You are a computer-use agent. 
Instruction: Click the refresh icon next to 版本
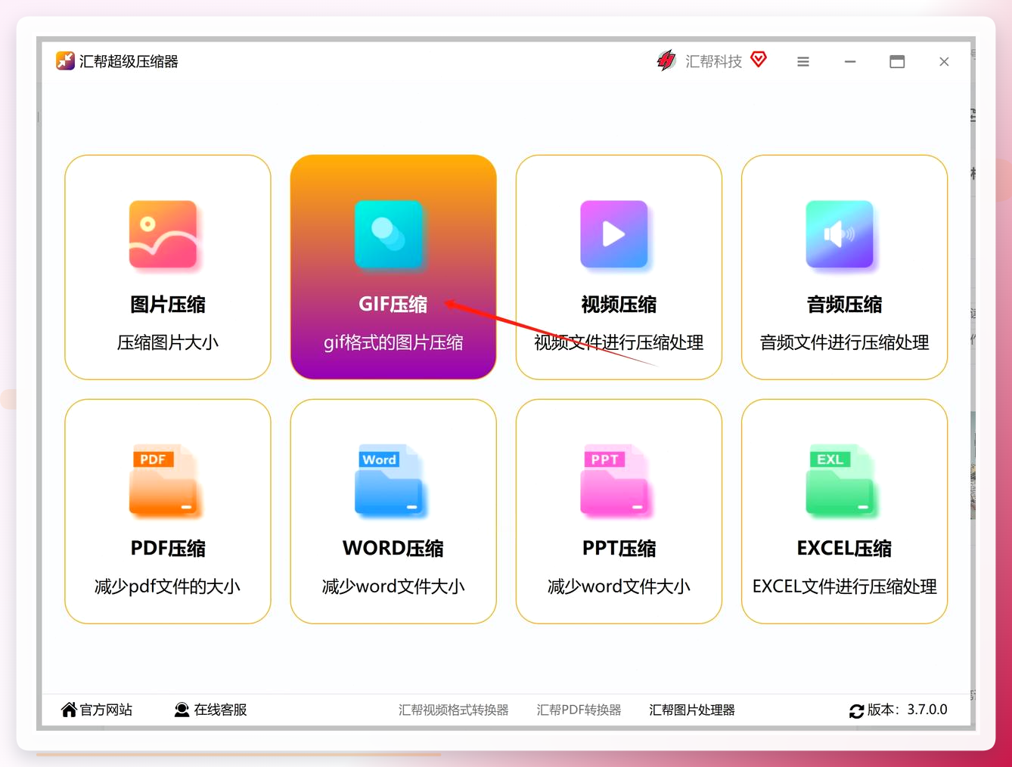point(857,710)
